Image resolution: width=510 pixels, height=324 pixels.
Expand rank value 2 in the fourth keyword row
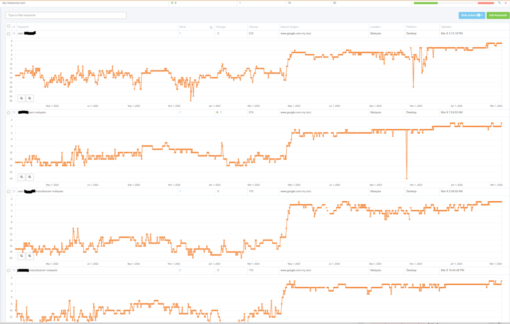(180, 270)
